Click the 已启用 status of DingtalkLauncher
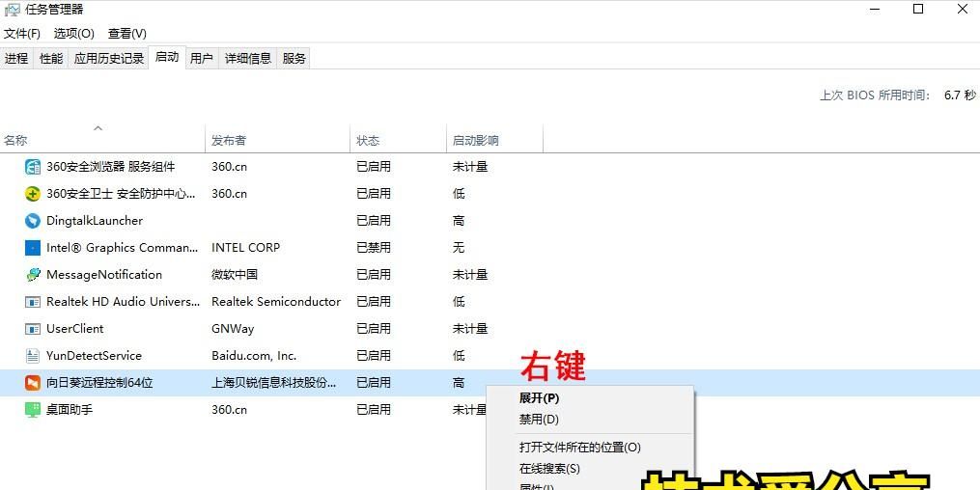 374,220
